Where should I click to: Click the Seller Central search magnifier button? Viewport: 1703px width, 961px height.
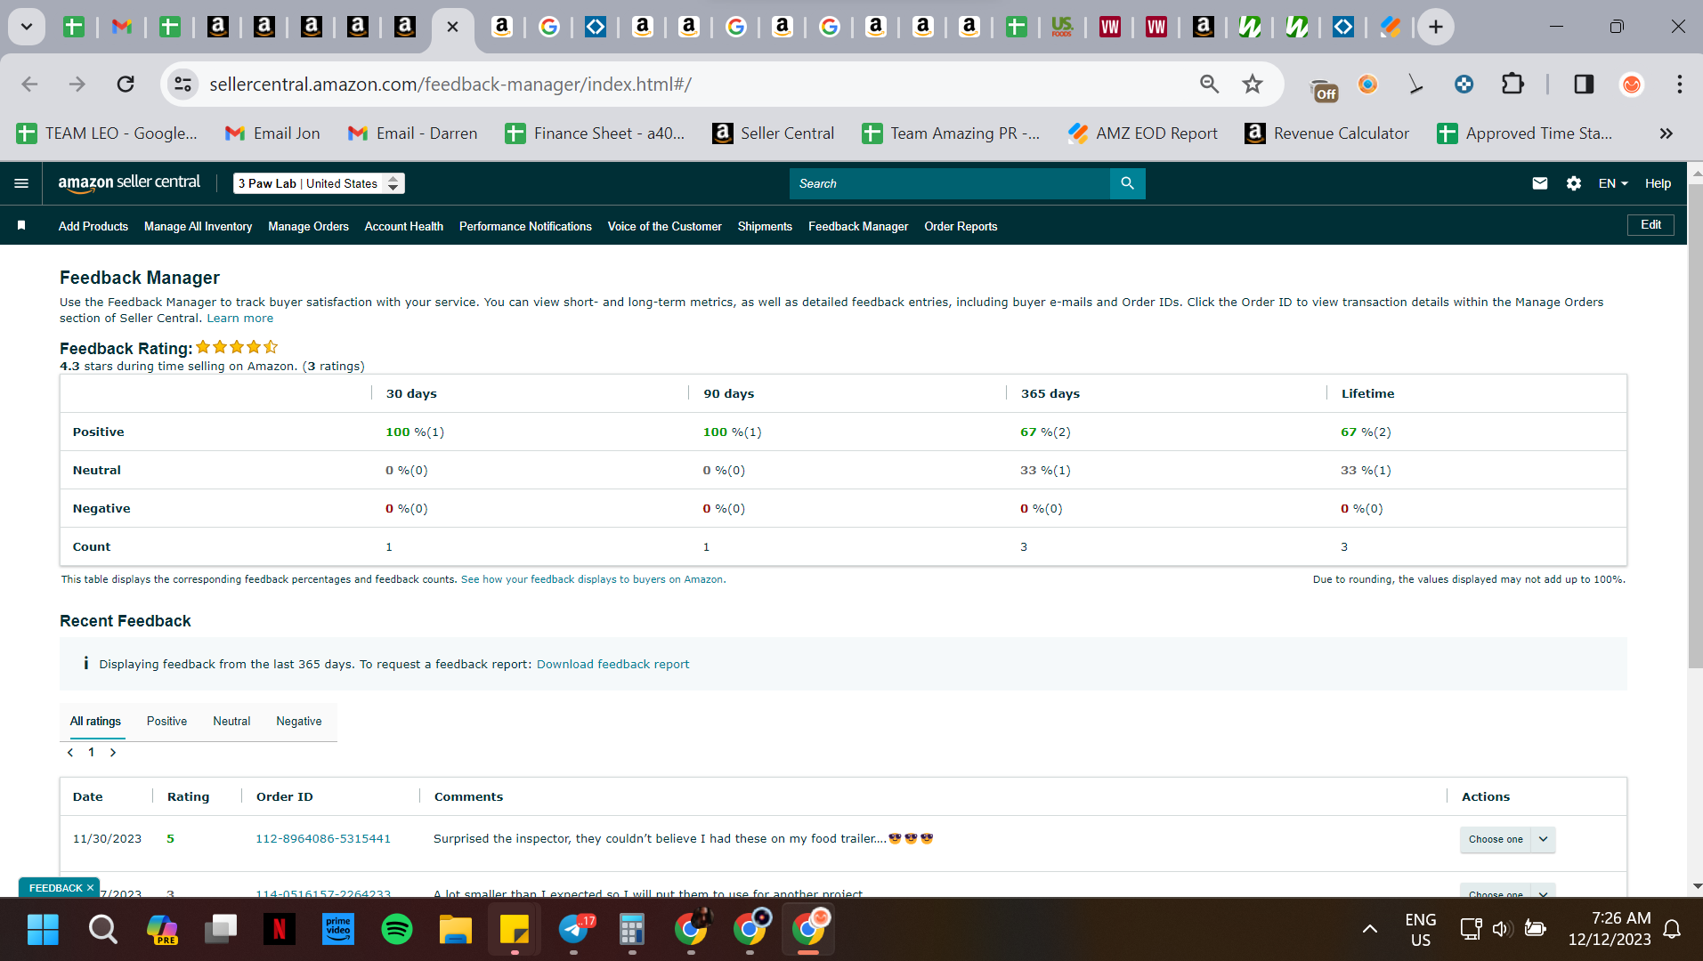pyautogui.click(x=1127, y=183)
